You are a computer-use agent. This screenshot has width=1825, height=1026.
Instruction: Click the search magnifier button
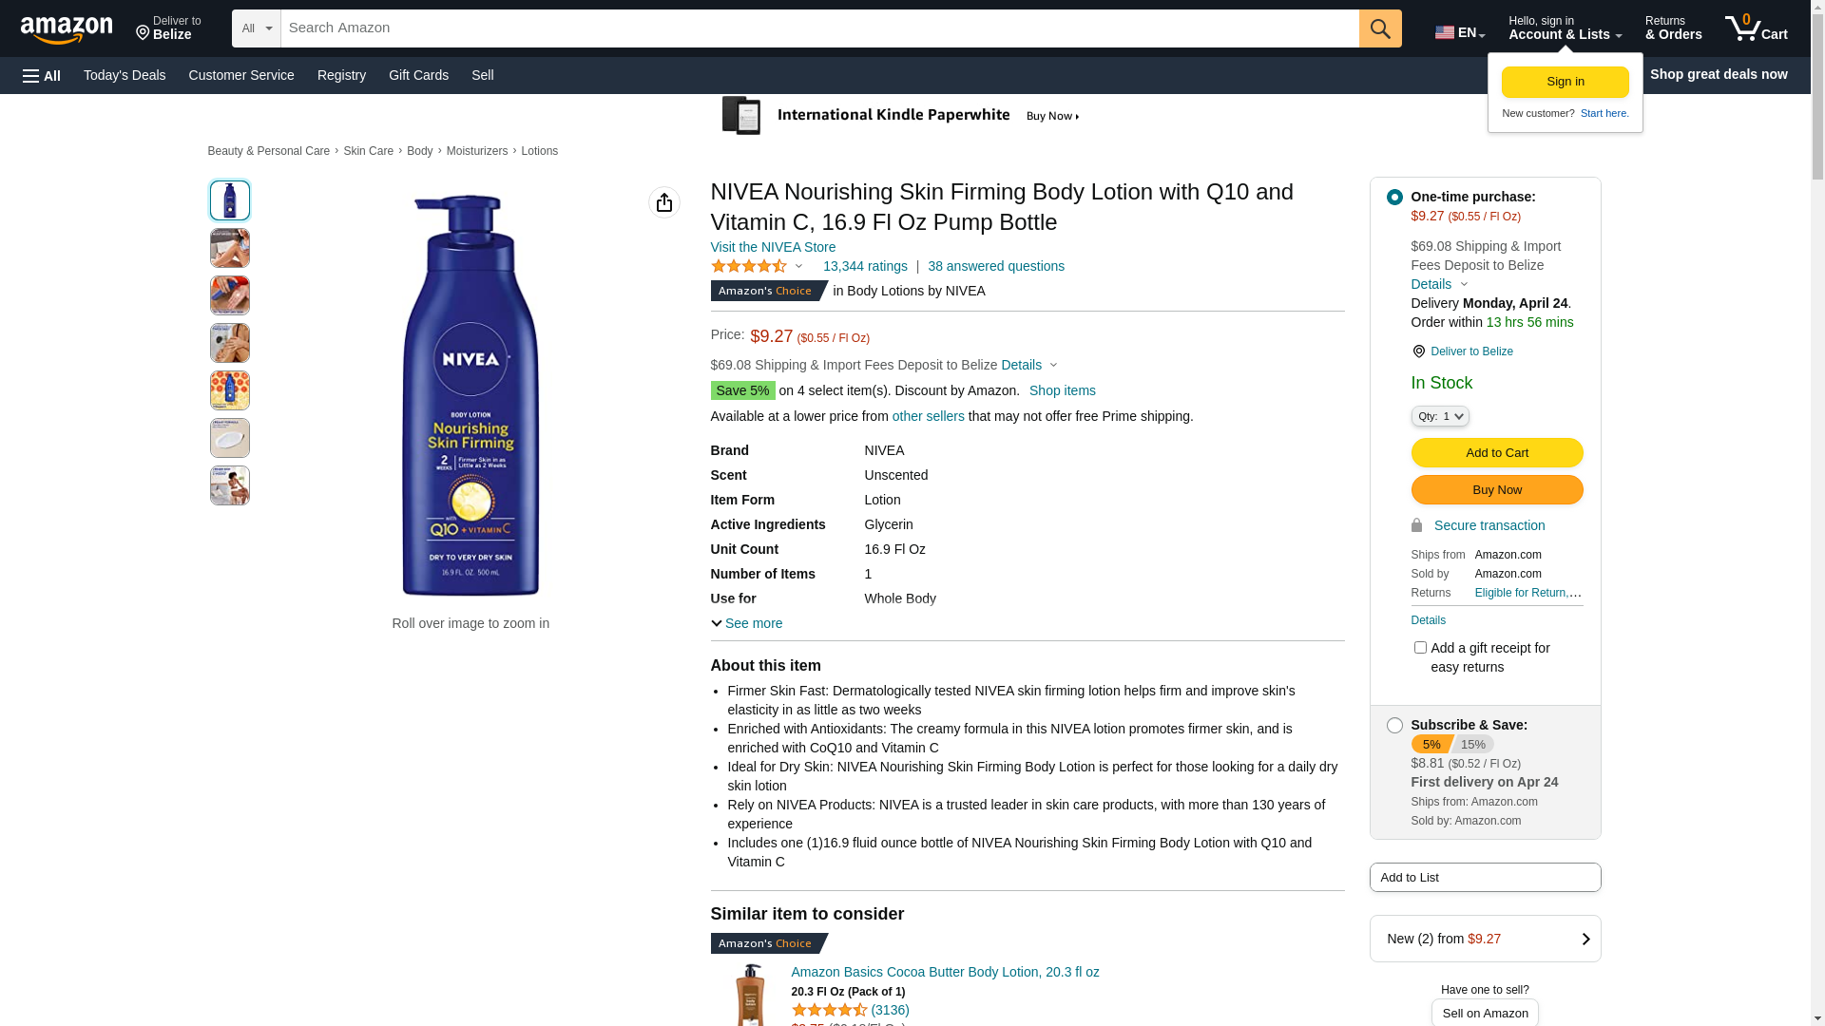1379,28
